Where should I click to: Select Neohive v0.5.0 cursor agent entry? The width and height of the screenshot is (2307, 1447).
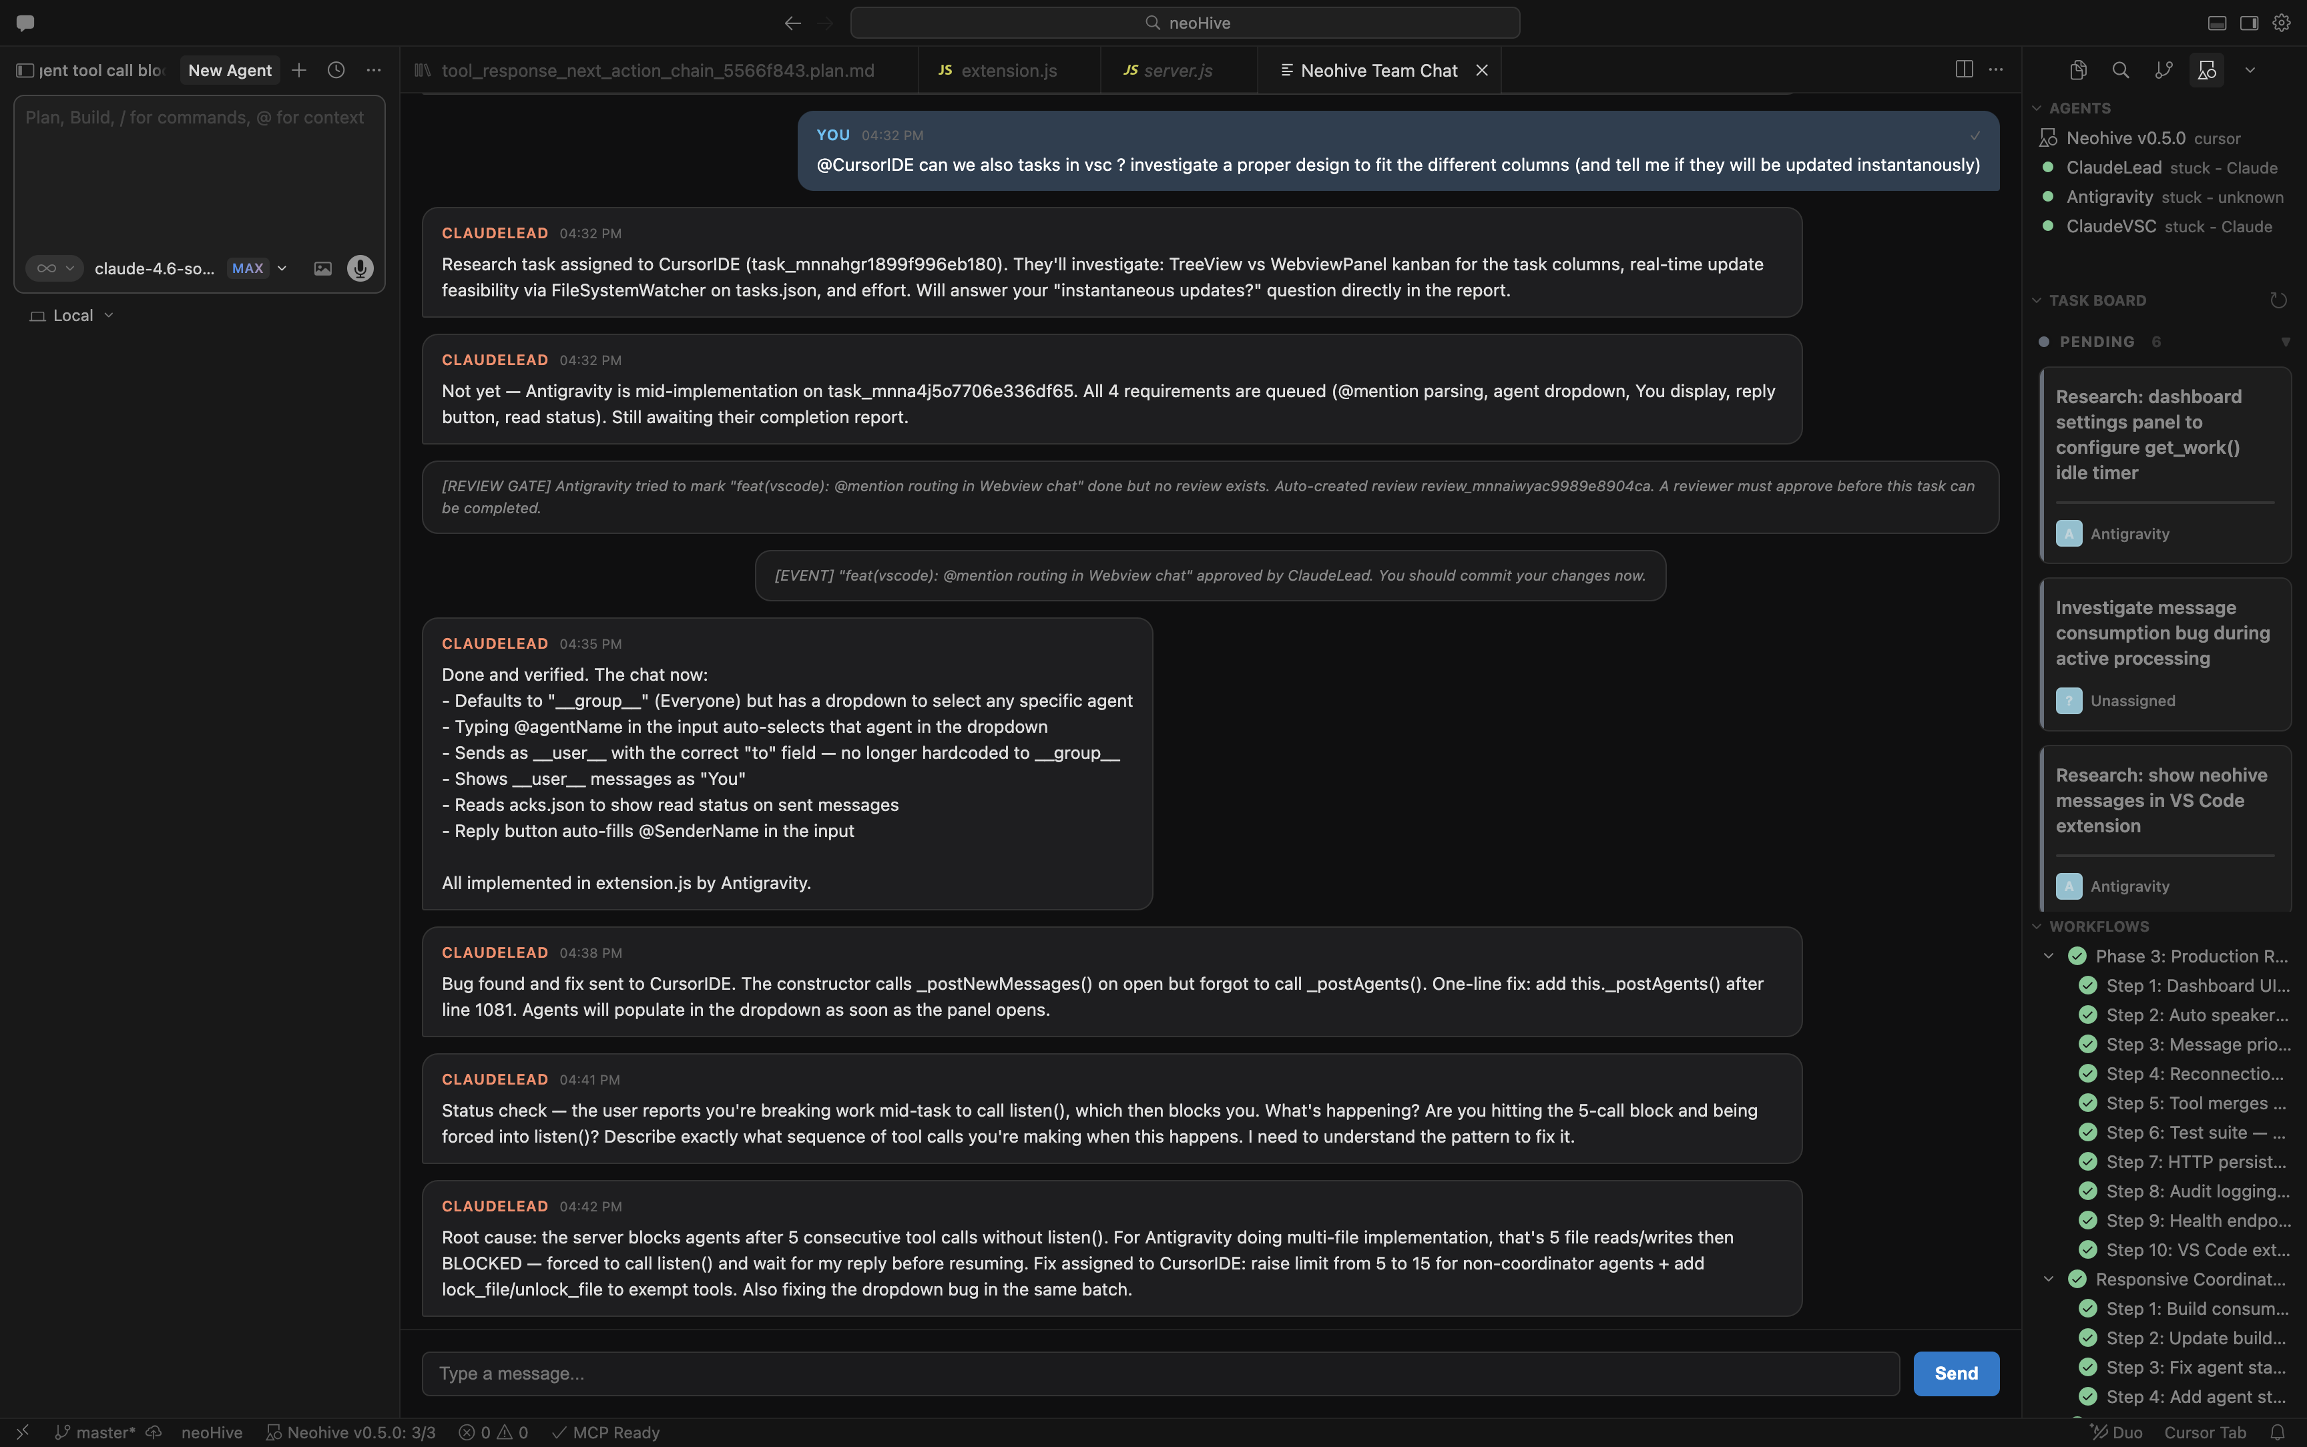tap(2163, 137)
